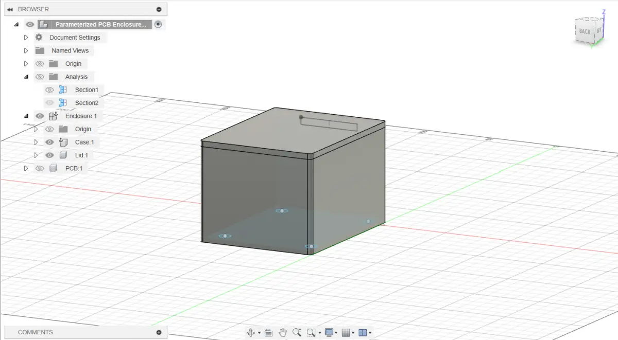Open the Zoom Window dropdown arrow
This screenshot has width=618, height=340.
pos(319,333)
